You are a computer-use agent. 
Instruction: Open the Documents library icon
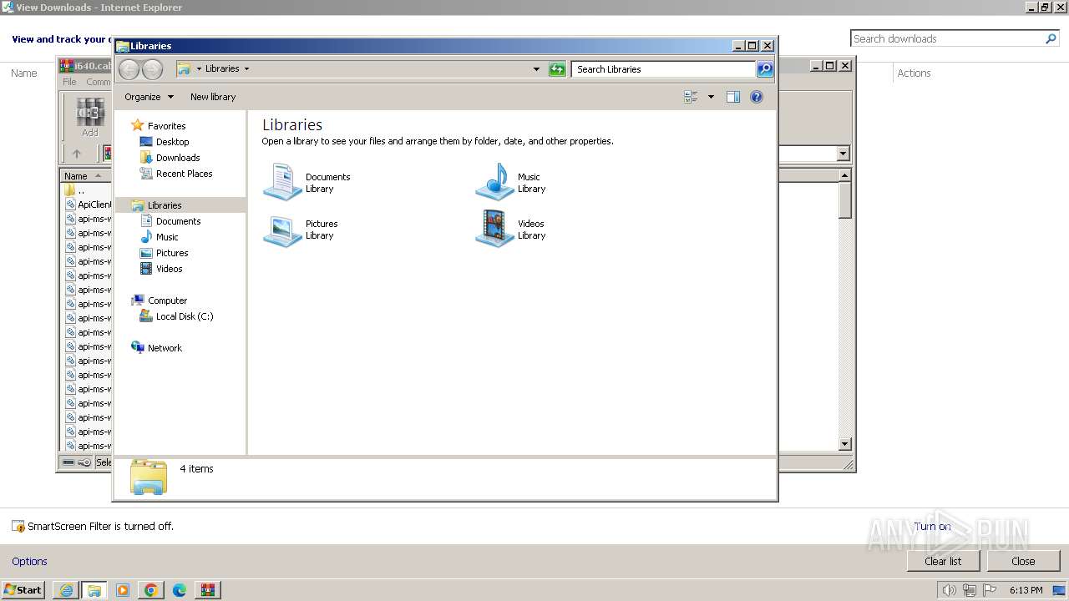coord(282,182)
